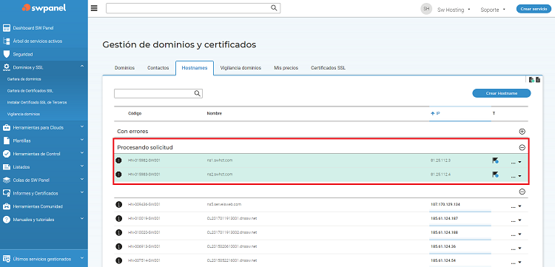Screen dimensions: 555x267
Task: Click the Herramientas de Control checkmark icon
Action: click(6, 154)
